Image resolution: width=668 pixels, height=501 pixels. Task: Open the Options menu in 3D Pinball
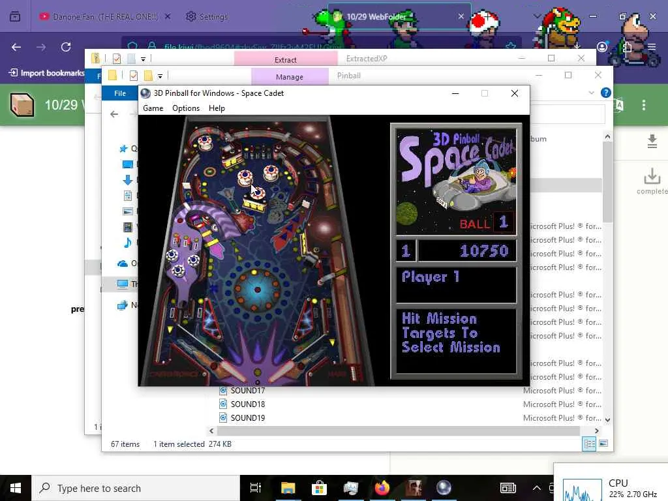(x=186, y=108)
